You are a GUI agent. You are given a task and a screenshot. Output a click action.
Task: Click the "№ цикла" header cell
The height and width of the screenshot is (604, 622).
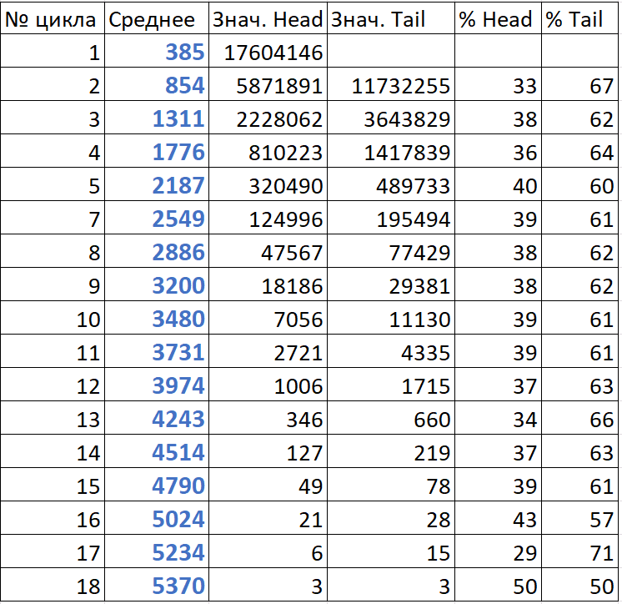(53, 20)
